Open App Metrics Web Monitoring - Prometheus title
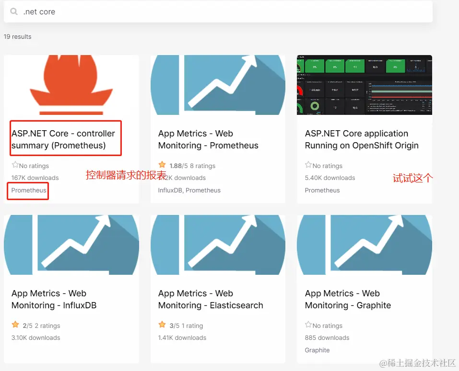The image size is (459, 371). click(208, 139)
